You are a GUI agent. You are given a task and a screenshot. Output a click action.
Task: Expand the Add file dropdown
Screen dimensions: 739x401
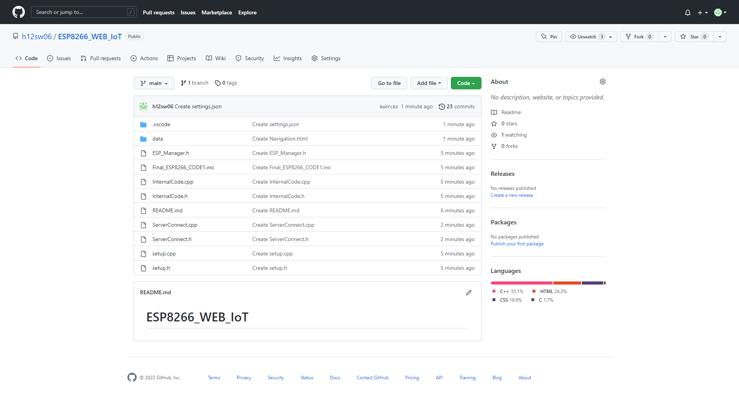pos(429,83)
